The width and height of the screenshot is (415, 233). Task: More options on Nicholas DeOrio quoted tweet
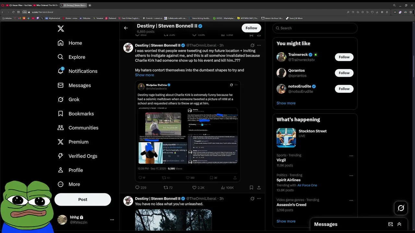tap(236, 85)
